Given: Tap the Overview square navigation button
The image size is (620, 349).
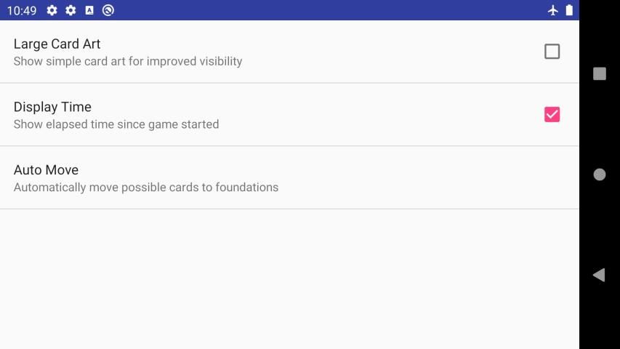Looking at the screenshot, I should pos(599,73).
